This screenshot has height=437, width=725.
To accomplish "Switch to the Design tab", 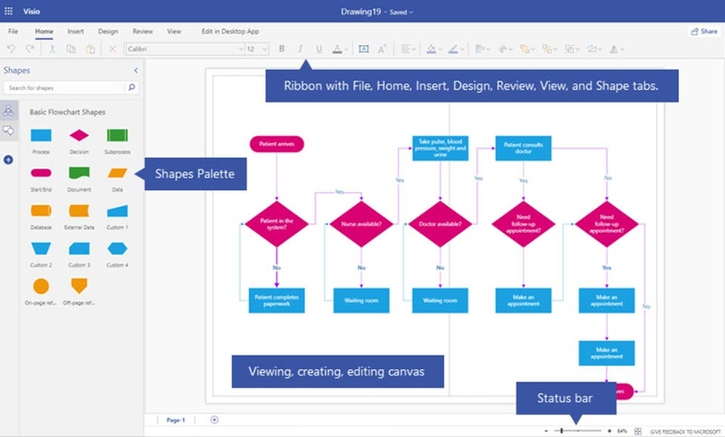I will [x=108, y=32].
